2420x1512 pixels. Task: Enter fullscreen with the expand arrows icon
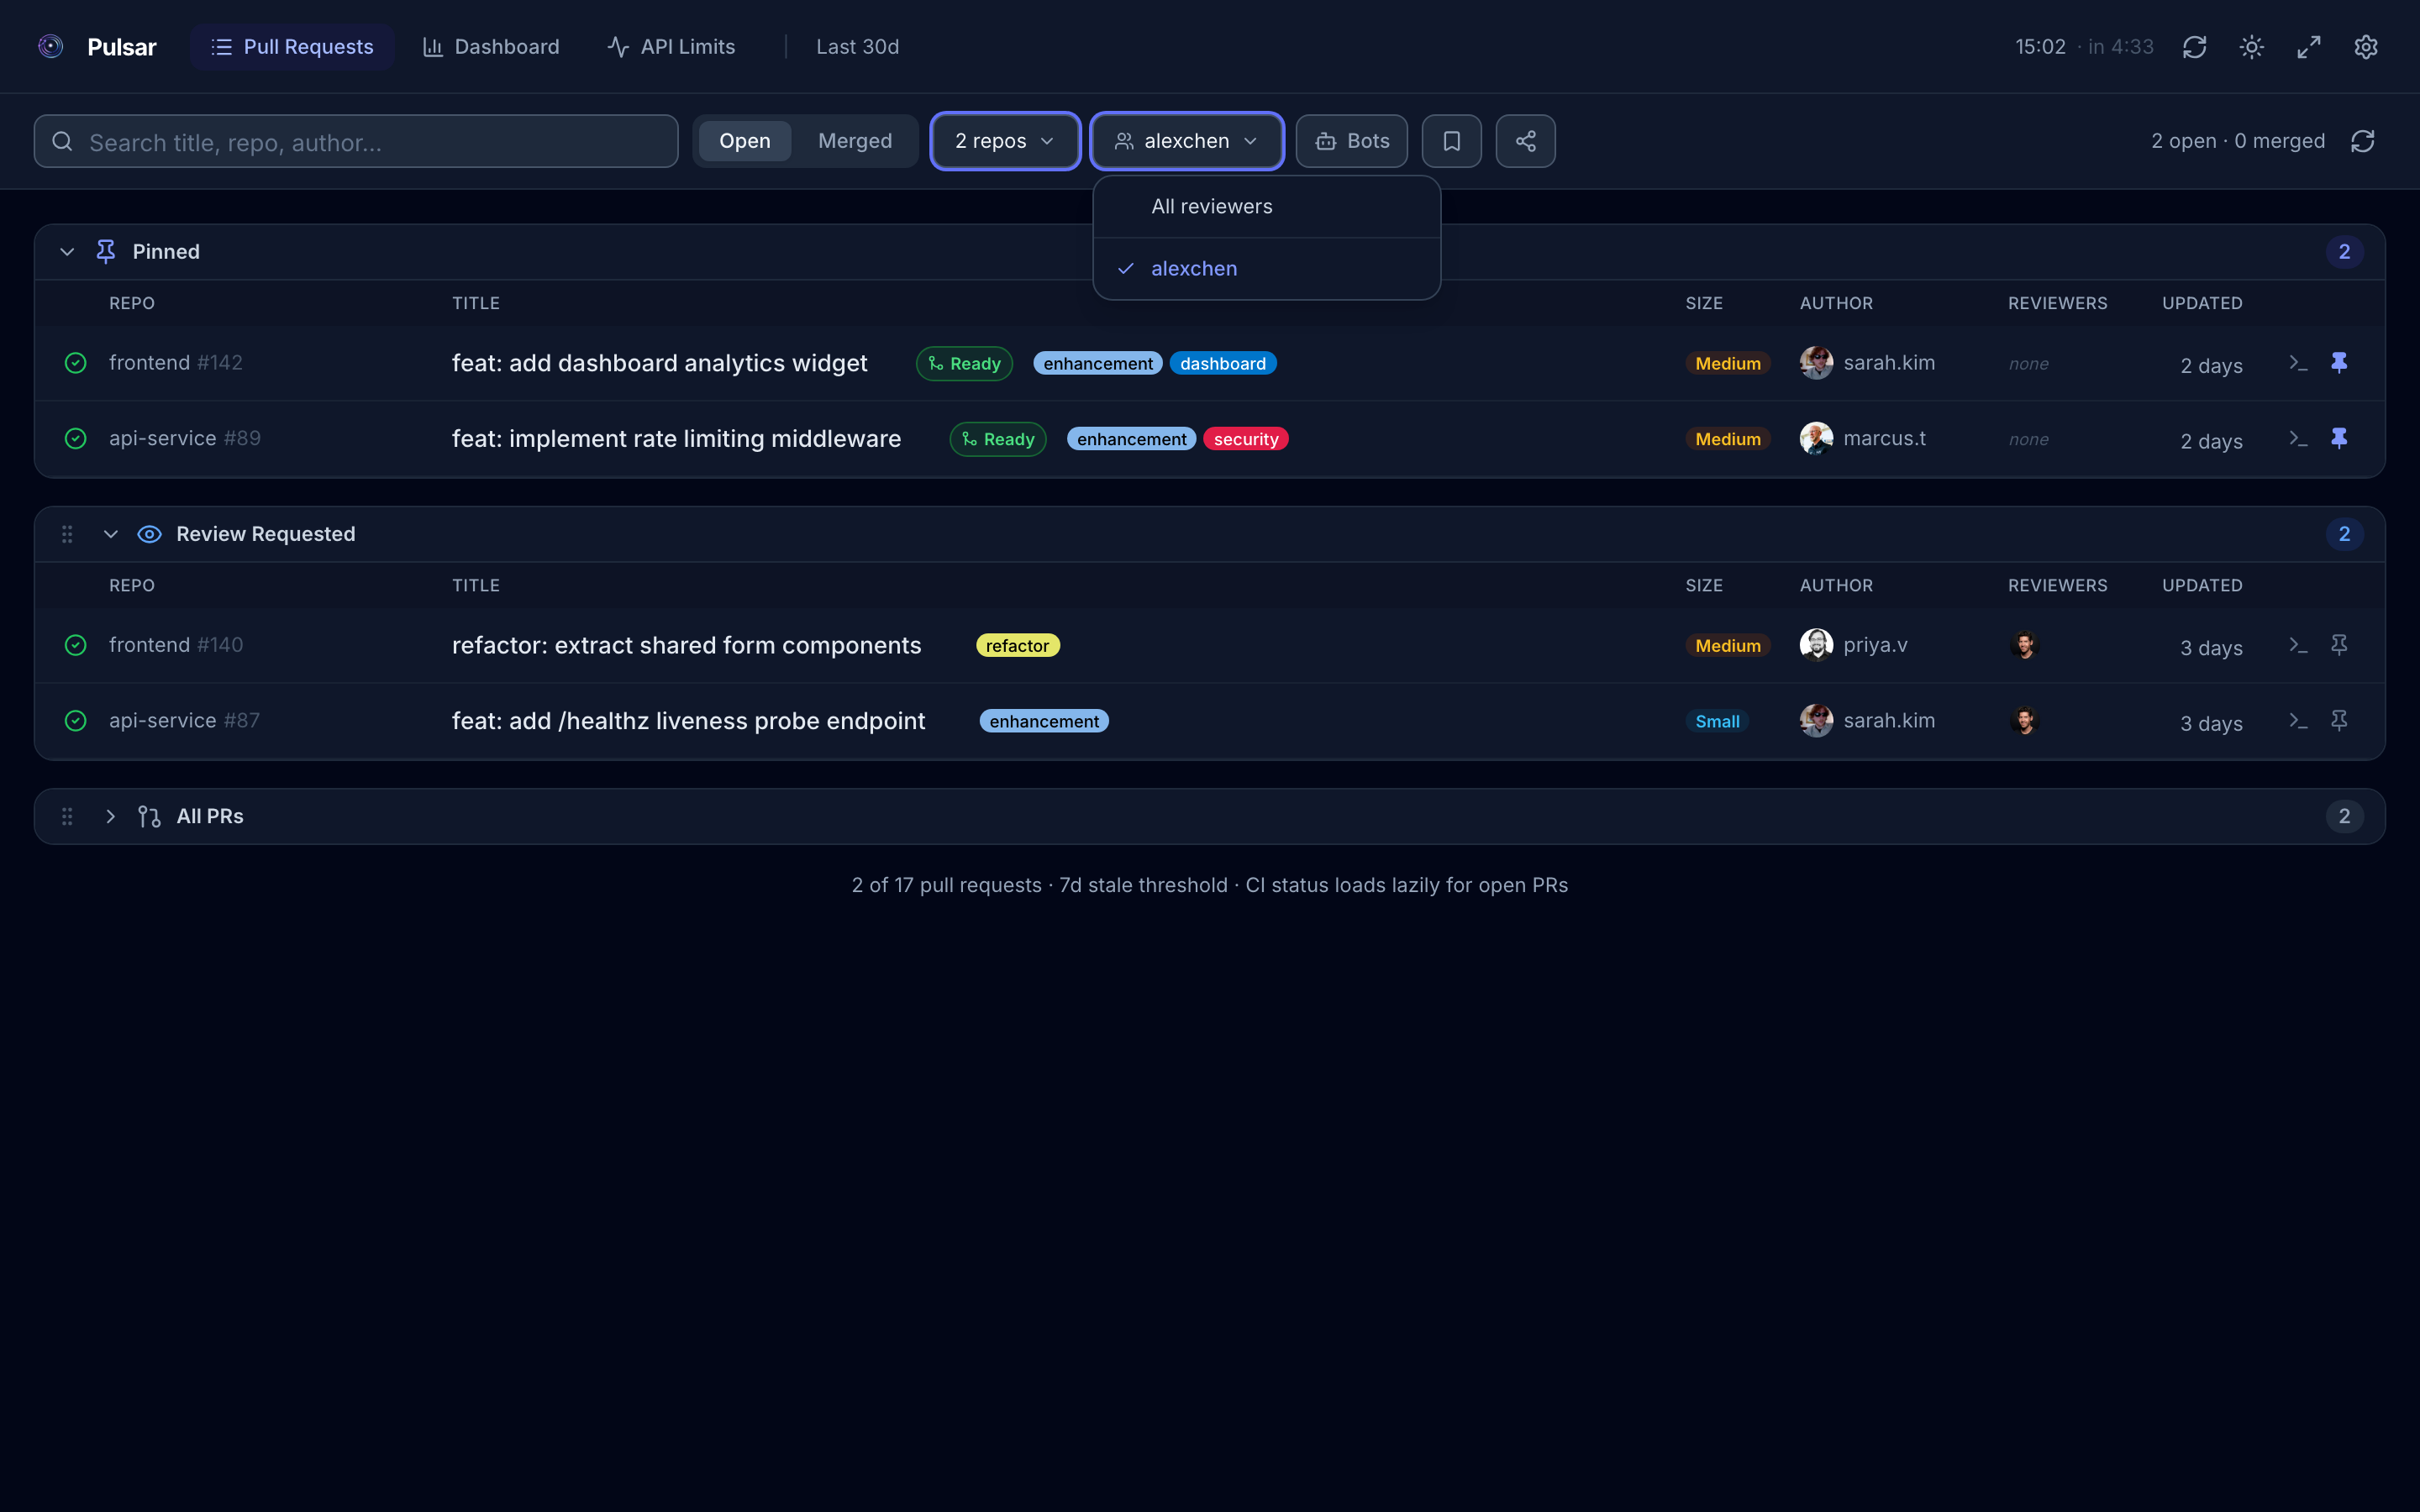pos(2309,46)
